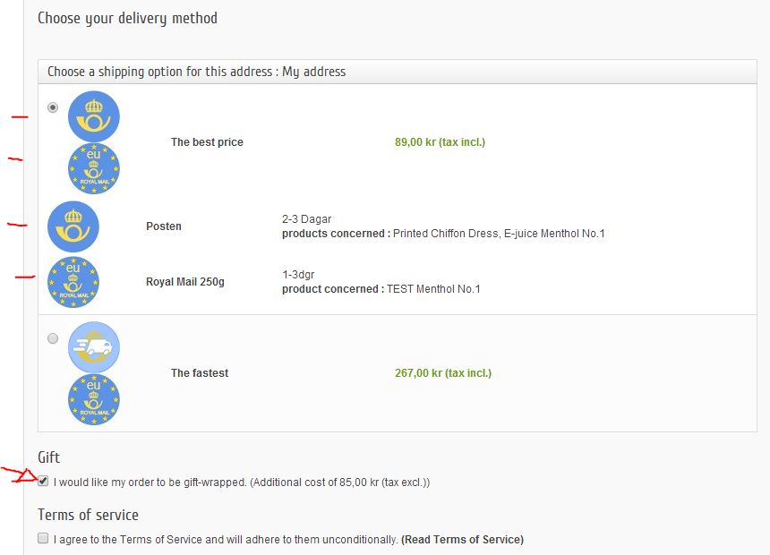Click the Posten products concerned description
Viewport: 770px width, 555px height.
click(x=443, y=234)
